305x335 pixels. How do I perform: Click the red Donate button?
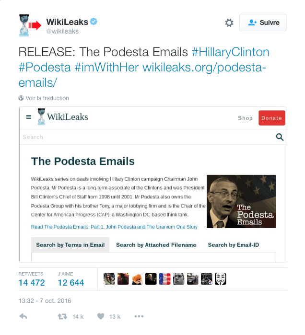coord(271,118)
